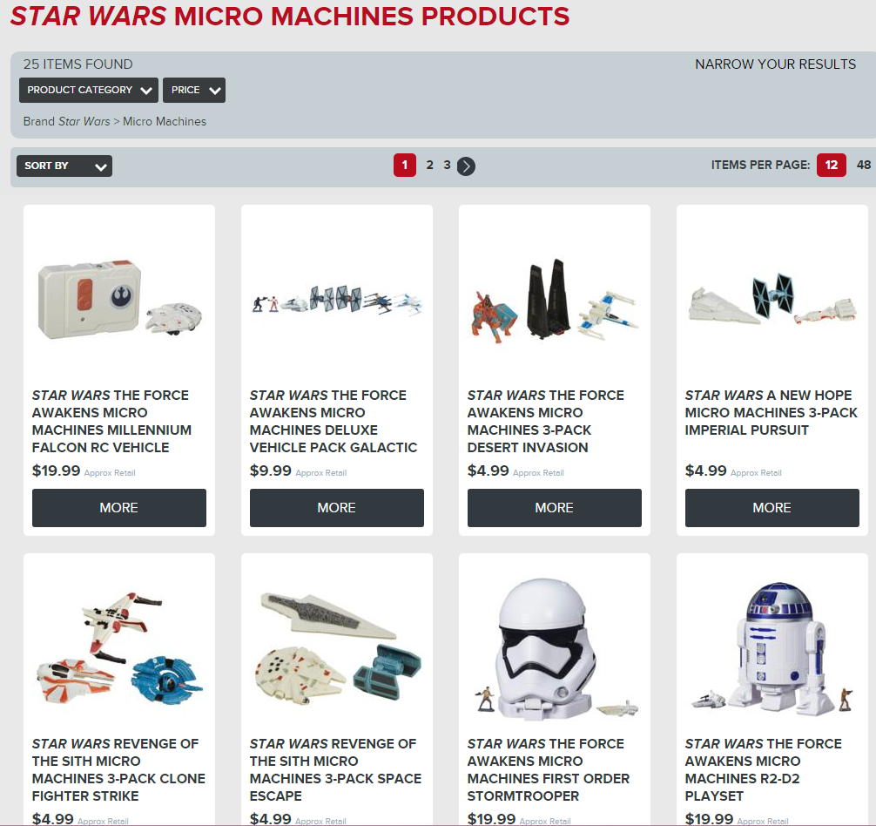Click MORE for Millennium Falcon RC Vehicle
Viewport: 876px width, 826px height.
[x=119, y=508]
